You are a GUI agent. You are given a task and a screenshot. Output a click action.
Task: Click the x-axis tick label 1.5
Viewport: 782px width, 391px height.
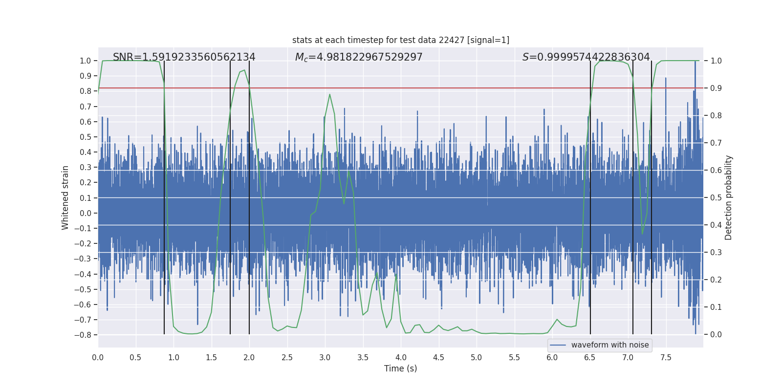(211, 357)
